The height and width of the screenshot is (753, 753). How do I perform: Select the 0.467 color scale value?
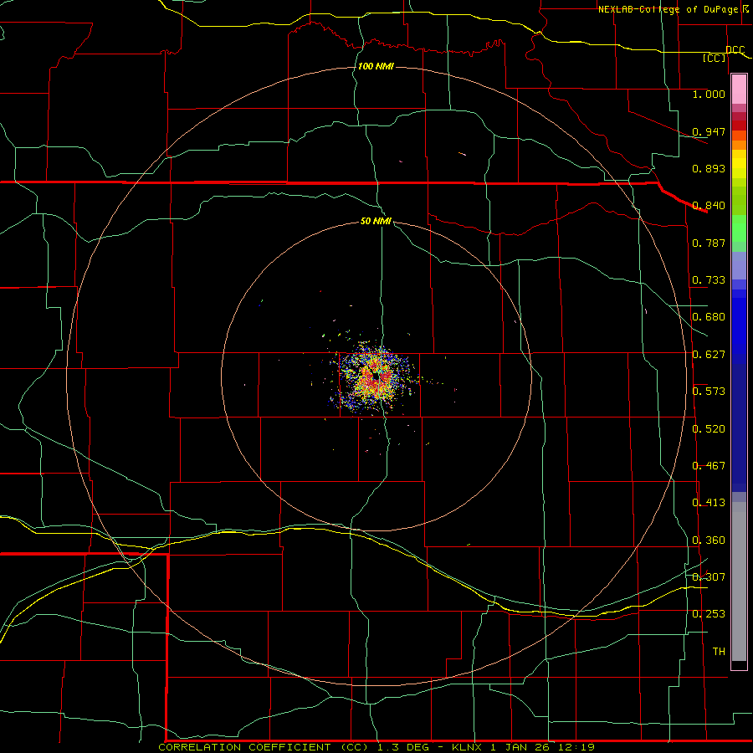(709, 466)
